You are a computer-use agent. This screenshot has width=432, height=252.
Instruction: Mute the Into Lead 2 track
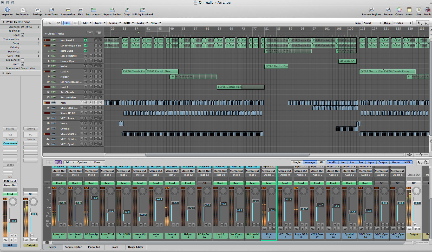point(96,40)
